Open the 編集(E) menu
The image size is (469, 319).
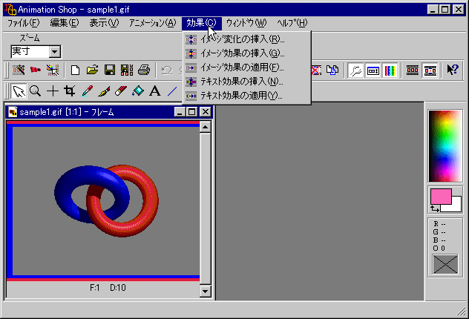coord(65,23)
